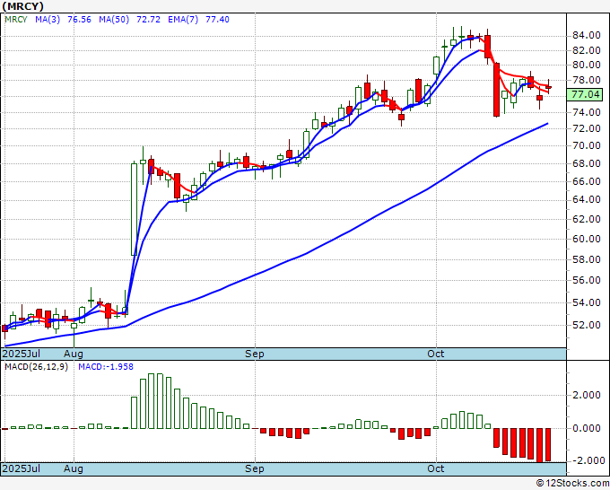Click the 60.00 price axis label
This screenshot has height=490, width=610.
coord(587,239)
